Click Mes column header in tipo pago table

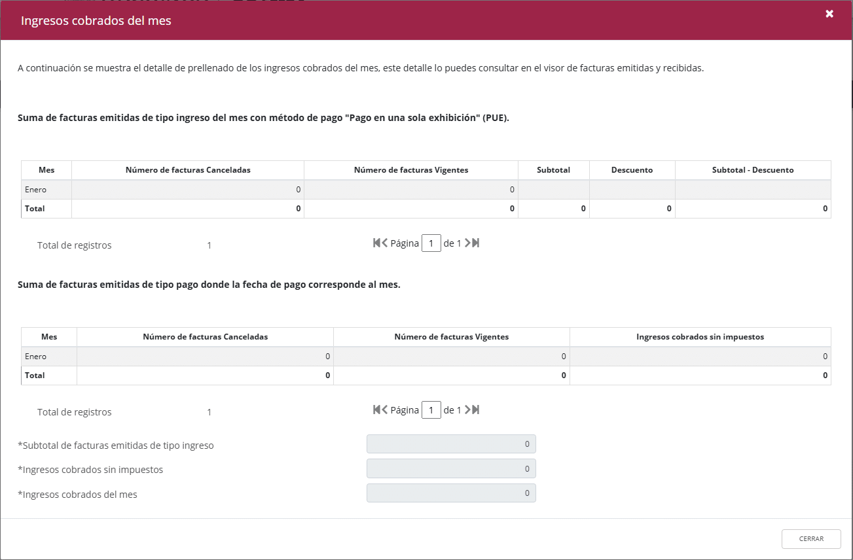49,337
